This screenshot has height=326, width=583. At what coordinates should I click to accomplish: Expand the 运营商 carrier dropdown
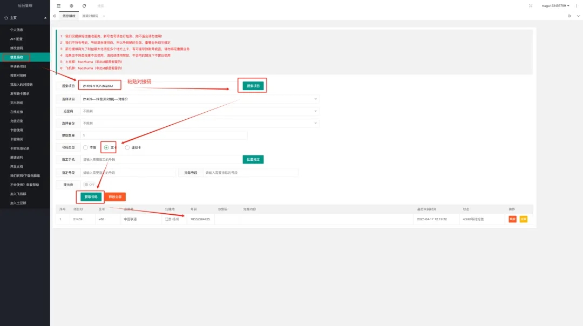pyautogui.click(x=199, y=111)
